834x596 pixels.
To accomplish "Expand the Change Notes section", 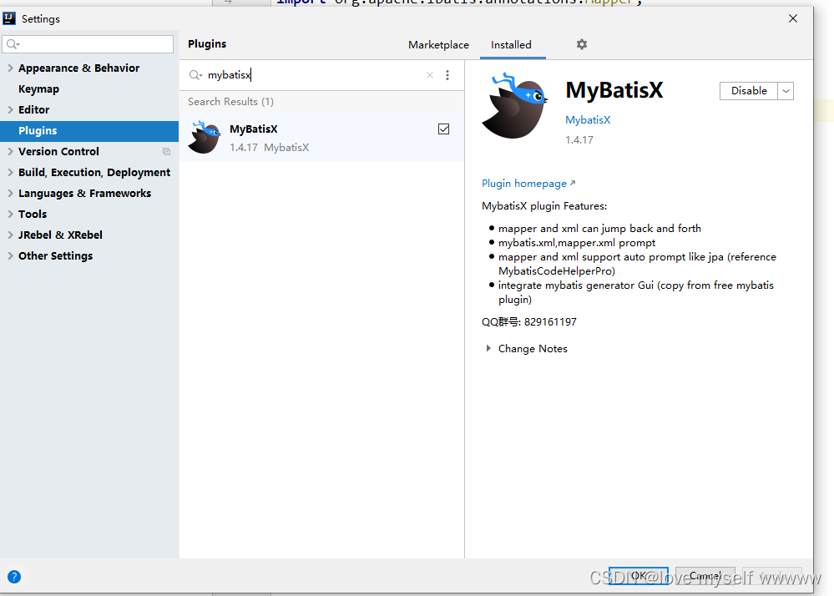I will (488, 349).
